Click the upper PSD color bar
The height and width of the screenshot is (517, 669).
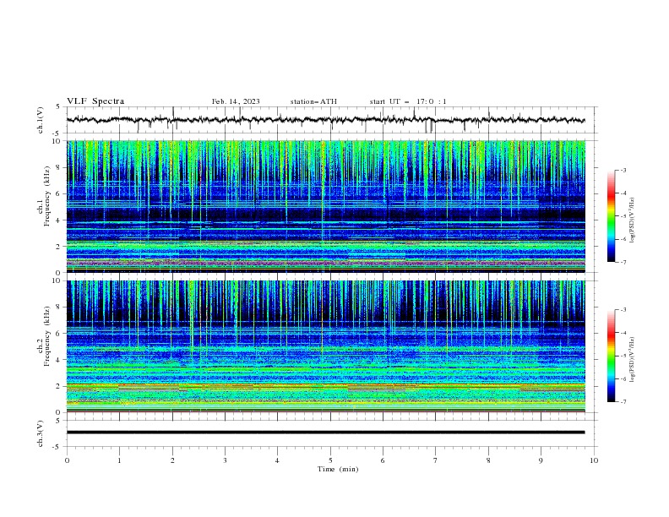click(x=612, y=216)
